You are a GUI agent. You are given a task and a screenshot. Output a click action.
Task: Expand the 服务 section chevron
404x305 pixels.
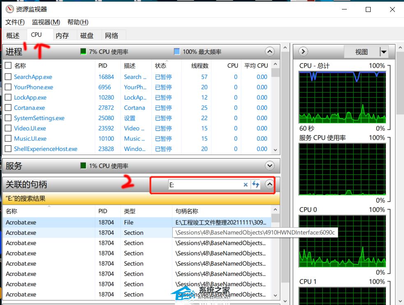coord(270,166)
